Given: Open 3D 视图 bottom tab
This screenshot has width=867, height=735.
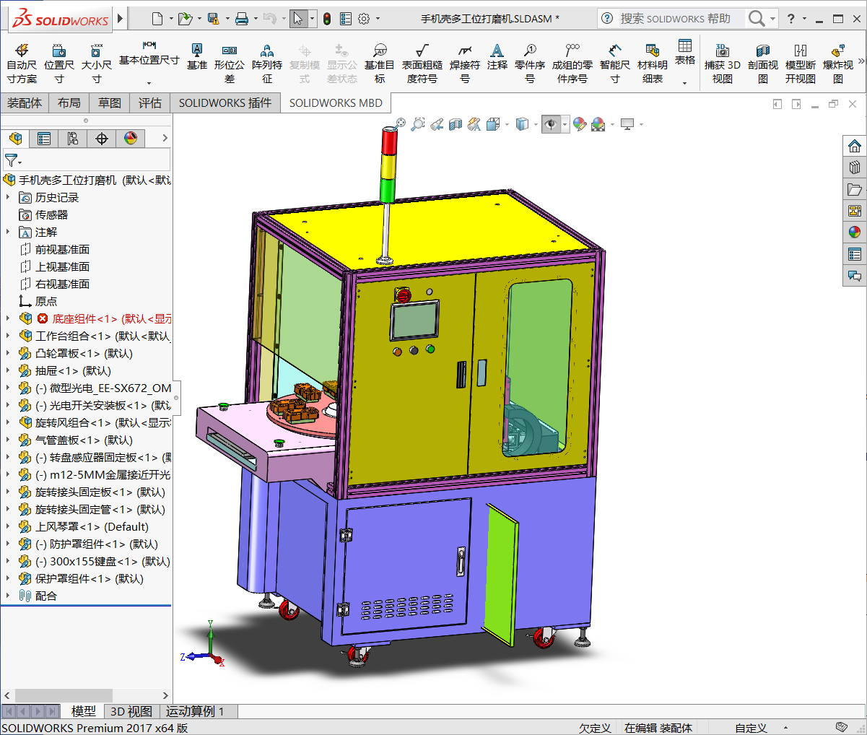Looking at the screenshot, I should [131, 711].
